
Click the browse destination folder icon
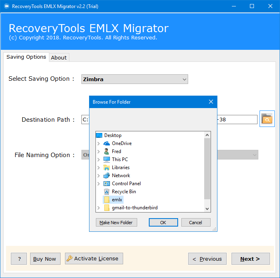pyautogui.click(x=267, y=119)
